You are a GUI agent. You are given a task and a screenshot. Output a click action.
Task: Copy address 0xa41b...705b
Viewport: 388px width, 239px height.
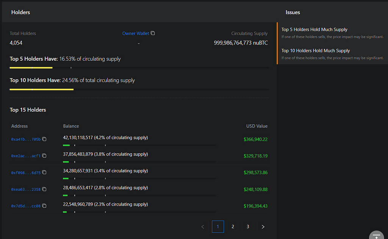coord(44,139)
